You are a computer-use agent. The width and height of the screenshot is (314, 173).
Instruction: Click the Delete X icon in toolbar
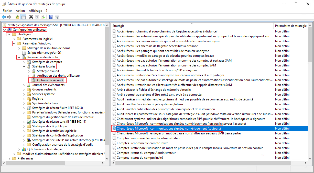point(31,17)
